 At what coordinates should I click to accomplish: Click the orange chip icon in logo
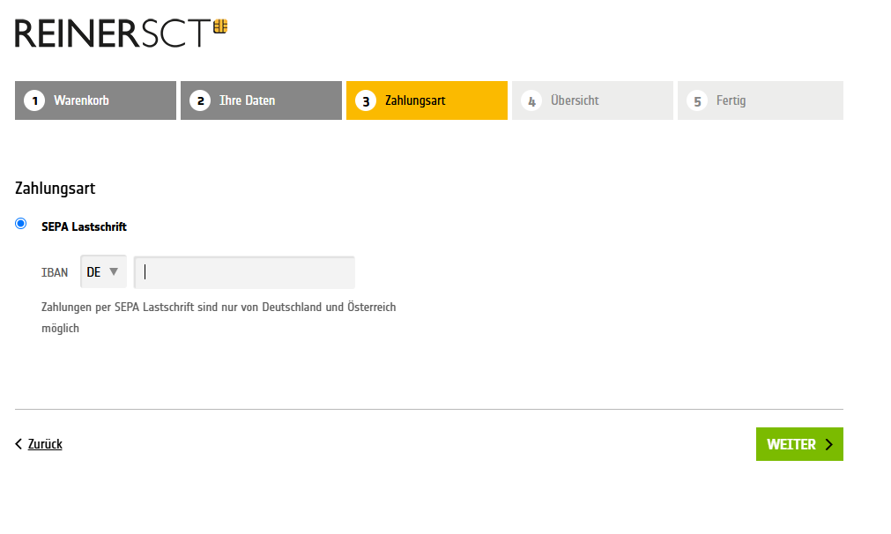tap(220, 26)
